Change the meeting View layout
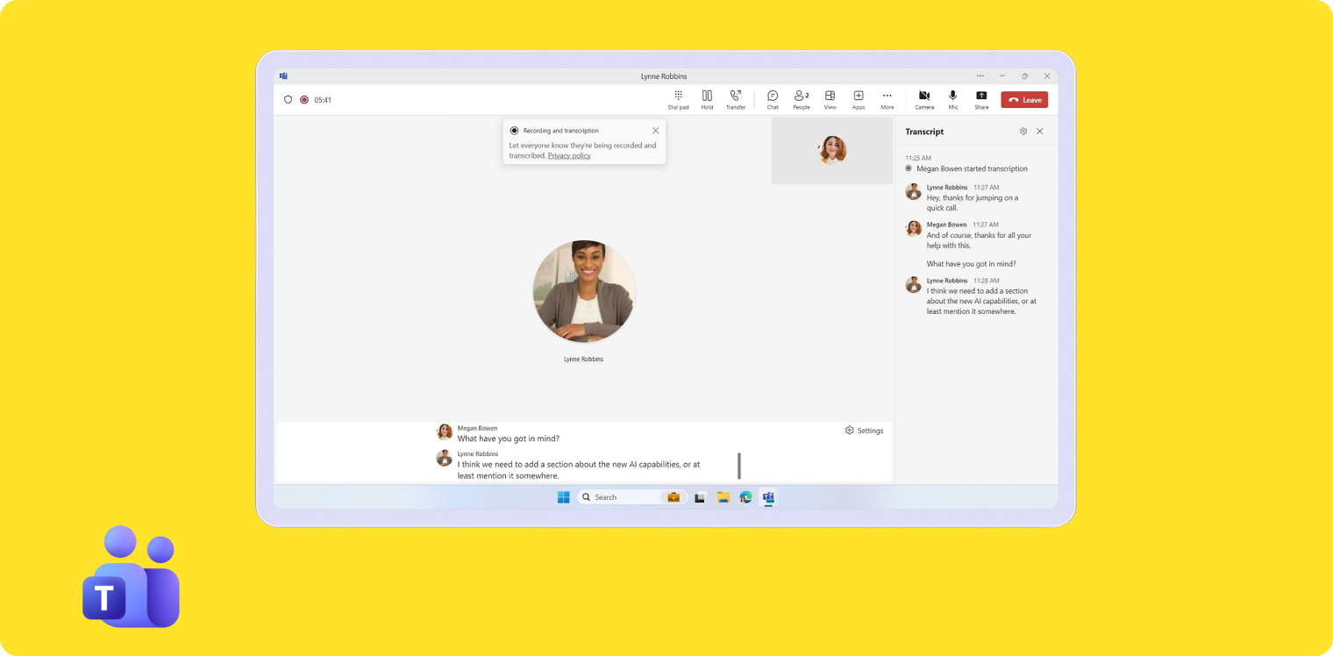This screenshot has width=1333, height=656. pos(830,100)
